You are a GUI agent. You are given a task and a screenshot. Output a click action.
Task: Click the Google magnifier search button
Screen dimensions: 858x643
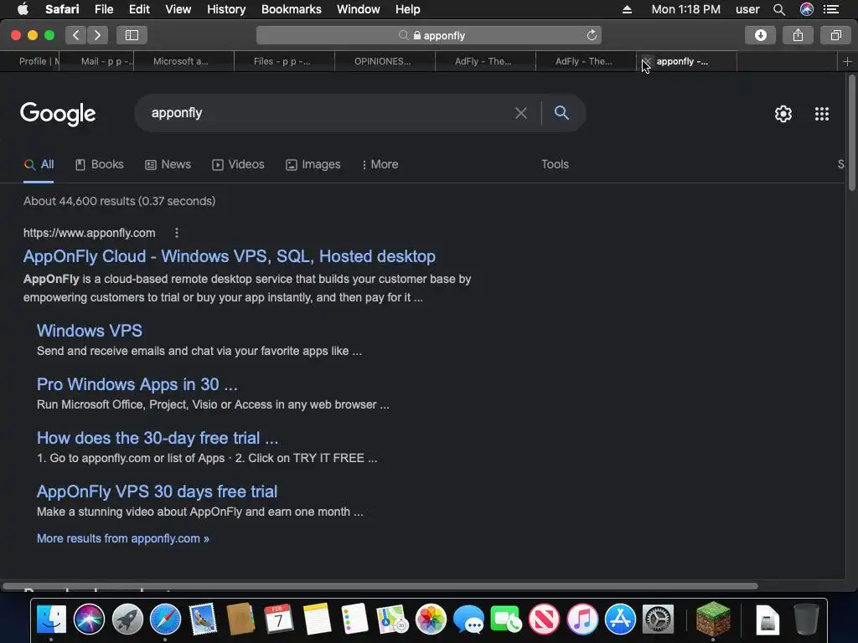click(x=561, y=113)
